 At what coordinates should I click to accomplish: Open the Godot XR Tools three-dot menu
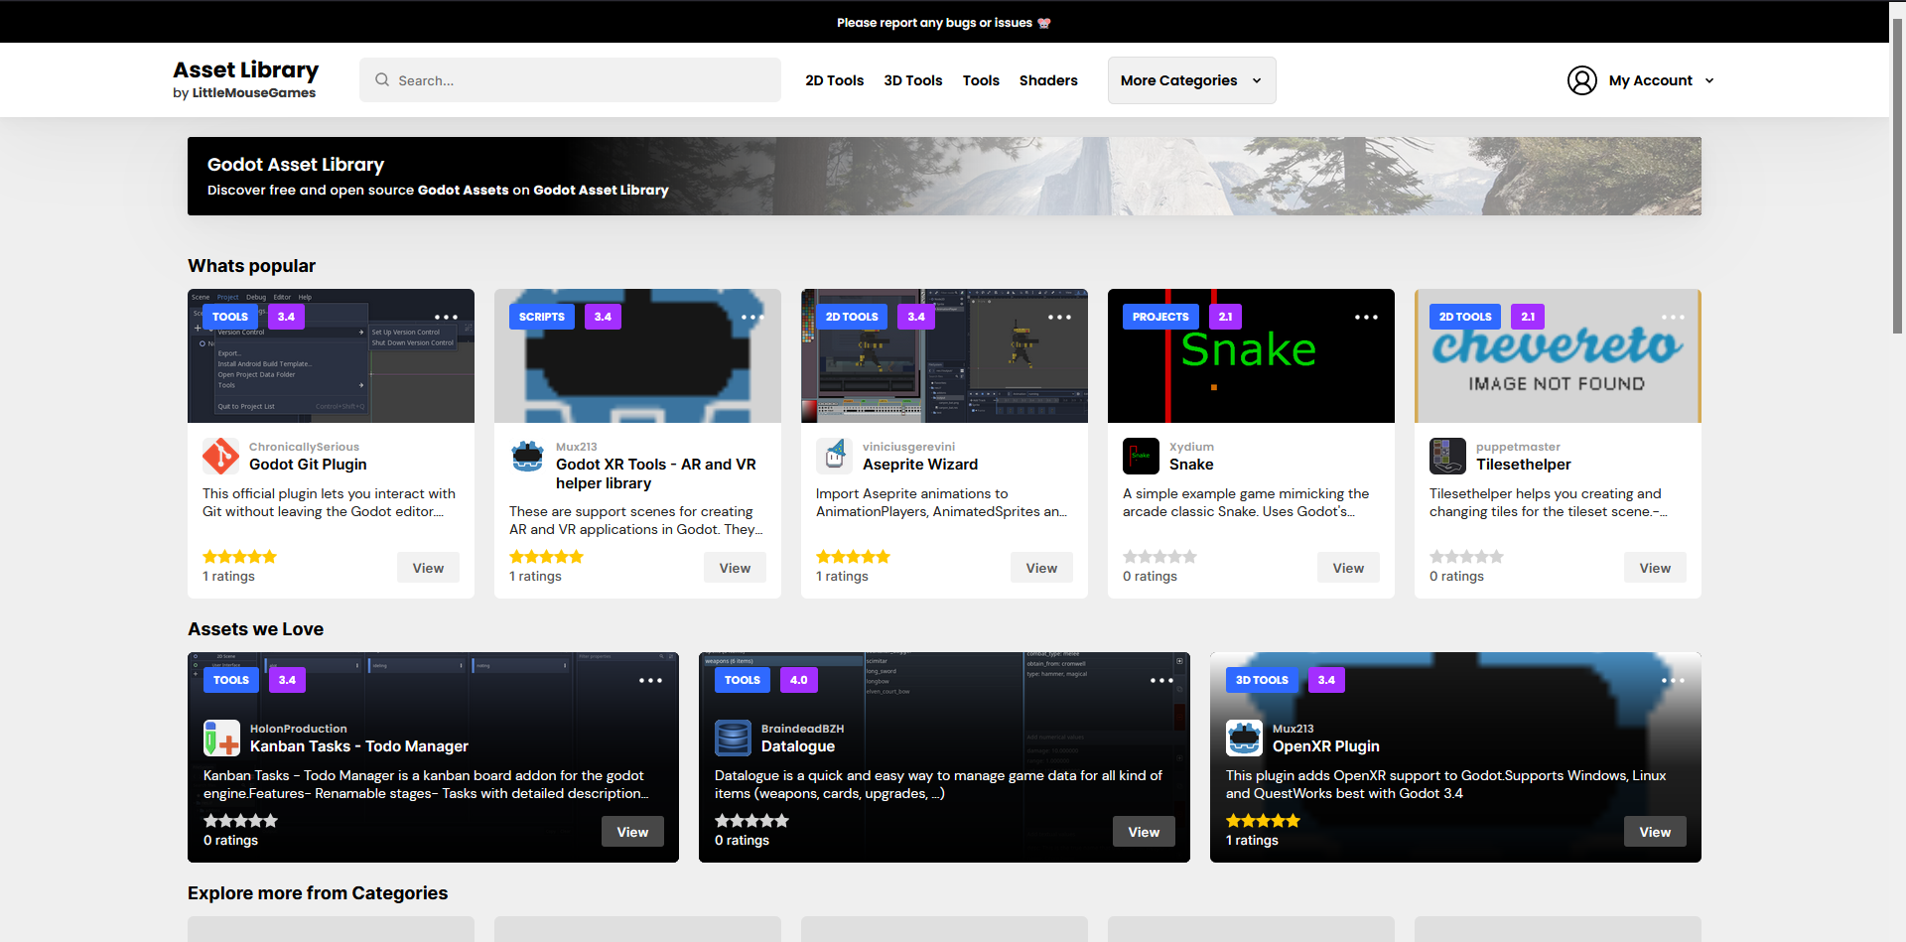(x=752, y=318)
